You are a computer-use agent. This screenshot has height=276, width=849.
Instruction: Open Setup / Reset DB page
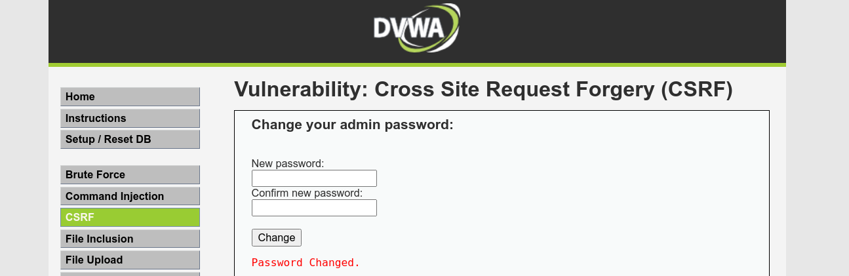coord(130,140)
